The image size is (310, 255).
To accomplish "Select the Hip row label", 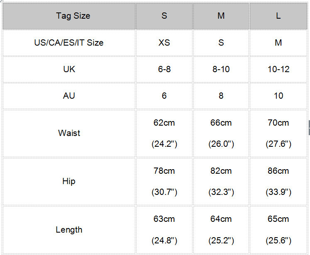I will [x=69, y=181].
